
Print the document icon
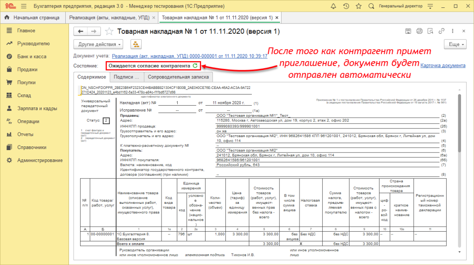coord(419,31)
